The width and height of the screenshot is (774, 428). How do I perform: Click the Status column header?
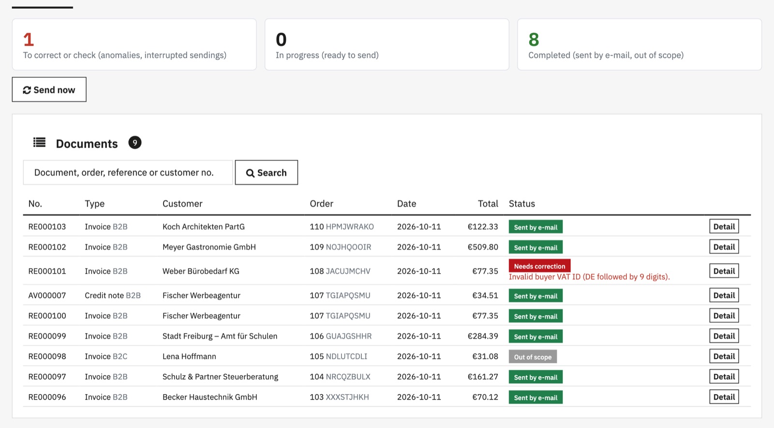tap(521, 204)
